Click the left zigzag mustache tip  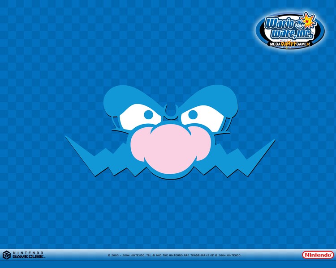[x=67, y=138]
